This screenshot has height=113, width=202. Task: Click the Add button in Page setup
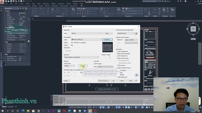(107, 33)
